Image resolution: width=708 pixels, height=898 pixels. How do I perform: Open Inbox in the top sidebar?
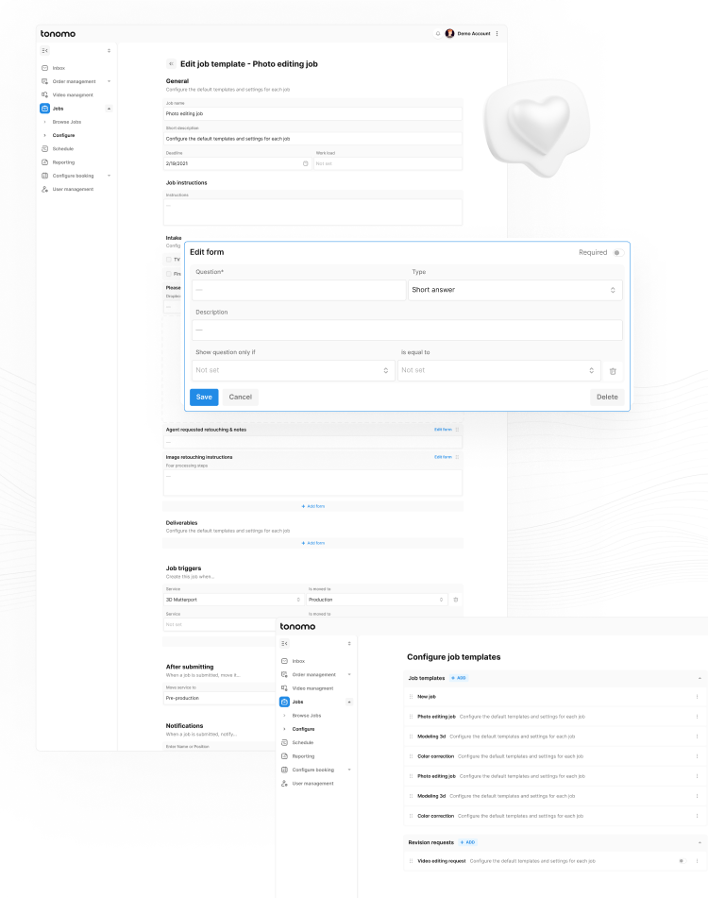tap(59, 68)
